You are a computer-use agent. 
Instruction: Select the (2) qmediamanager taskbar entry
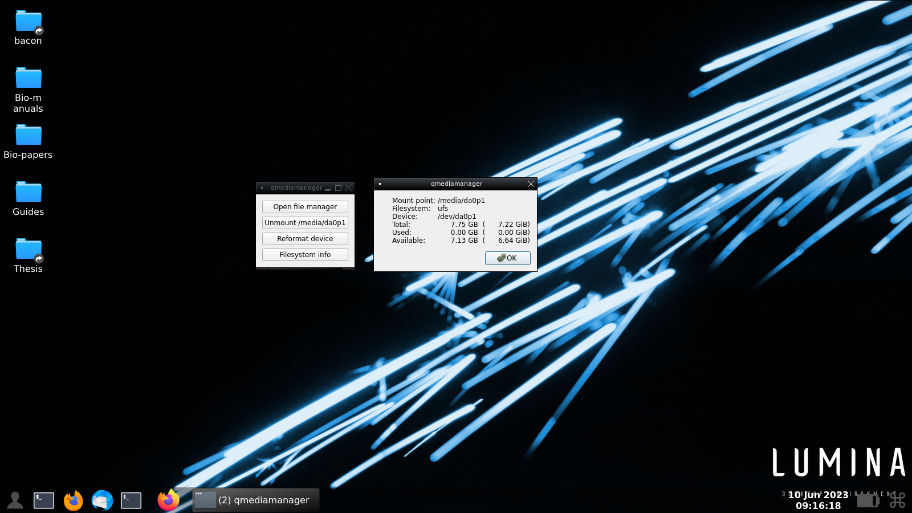(255, 500)
